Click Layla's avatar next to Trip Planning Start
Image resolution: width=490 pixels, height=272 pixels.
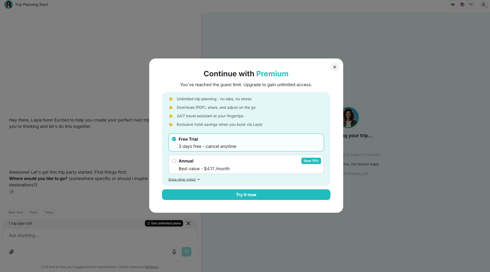(8, 5)
